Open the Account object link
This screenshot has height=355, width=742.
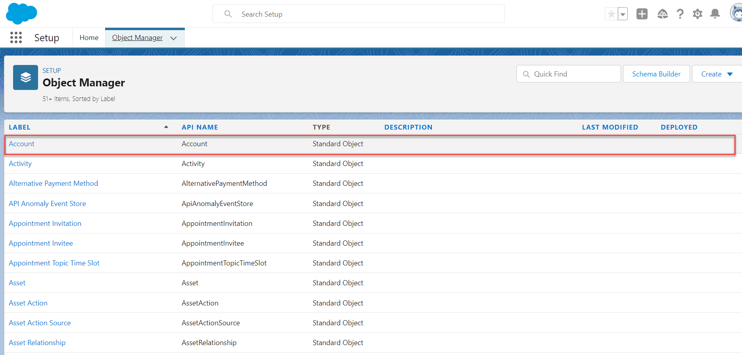click(x=21, y=144)
